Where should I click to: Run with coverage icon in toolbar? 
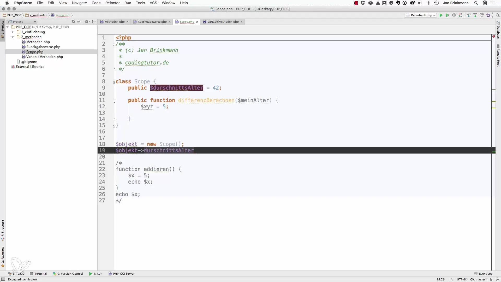click(454, 15)
